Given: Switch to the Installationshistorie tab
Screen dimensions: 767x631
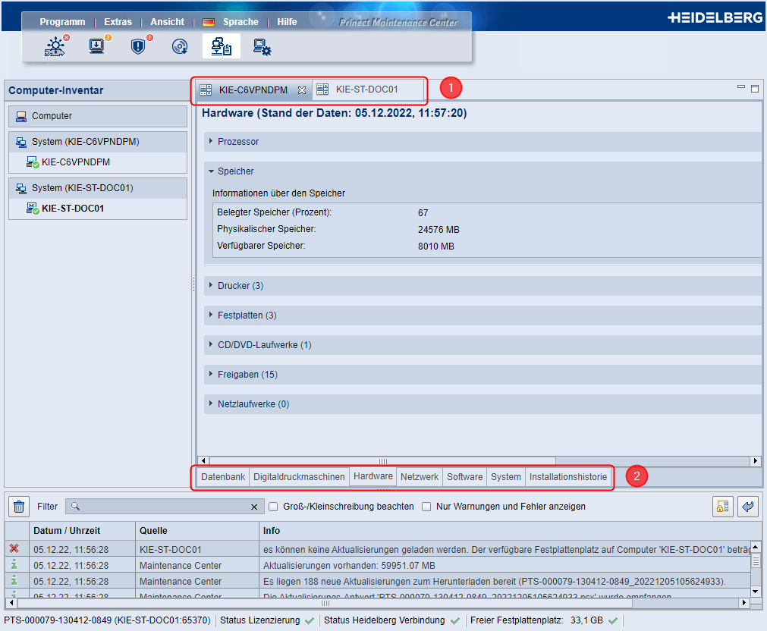Looking at the screenshot, I should tap(568, 477).
